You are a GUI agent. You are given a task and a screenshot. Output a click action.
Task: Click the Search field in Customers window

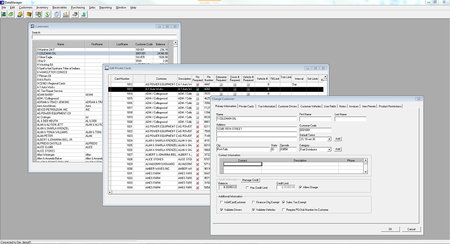(104, 37)
